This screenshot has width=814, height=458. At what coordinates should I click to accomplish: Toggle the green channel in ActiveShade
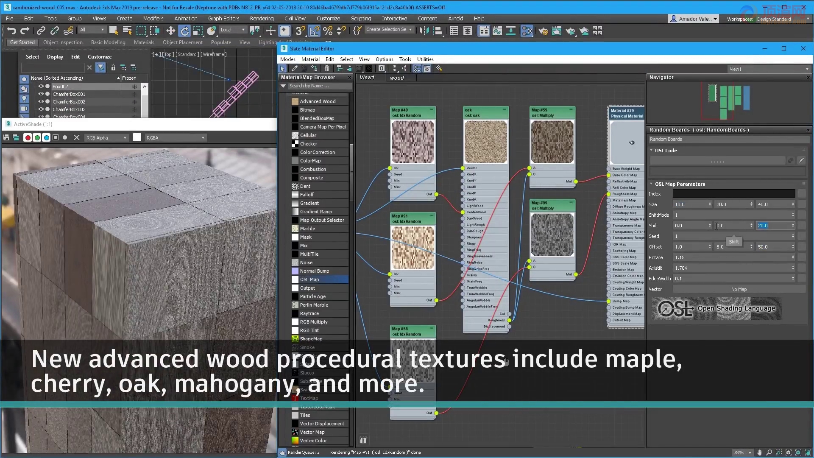(x=37, y=137)
